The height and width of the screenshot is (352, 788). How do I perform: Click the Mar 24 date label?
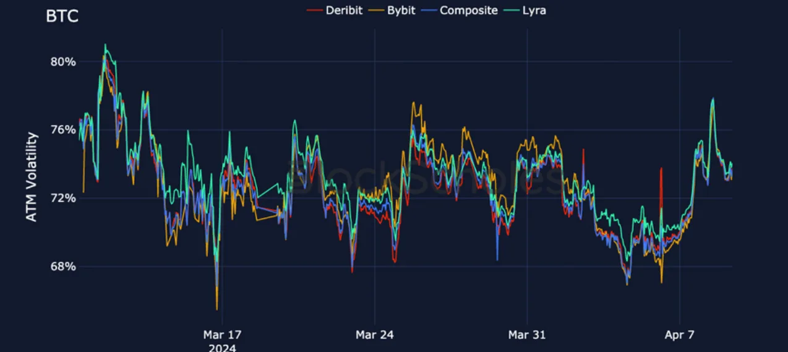click(374, 335)
